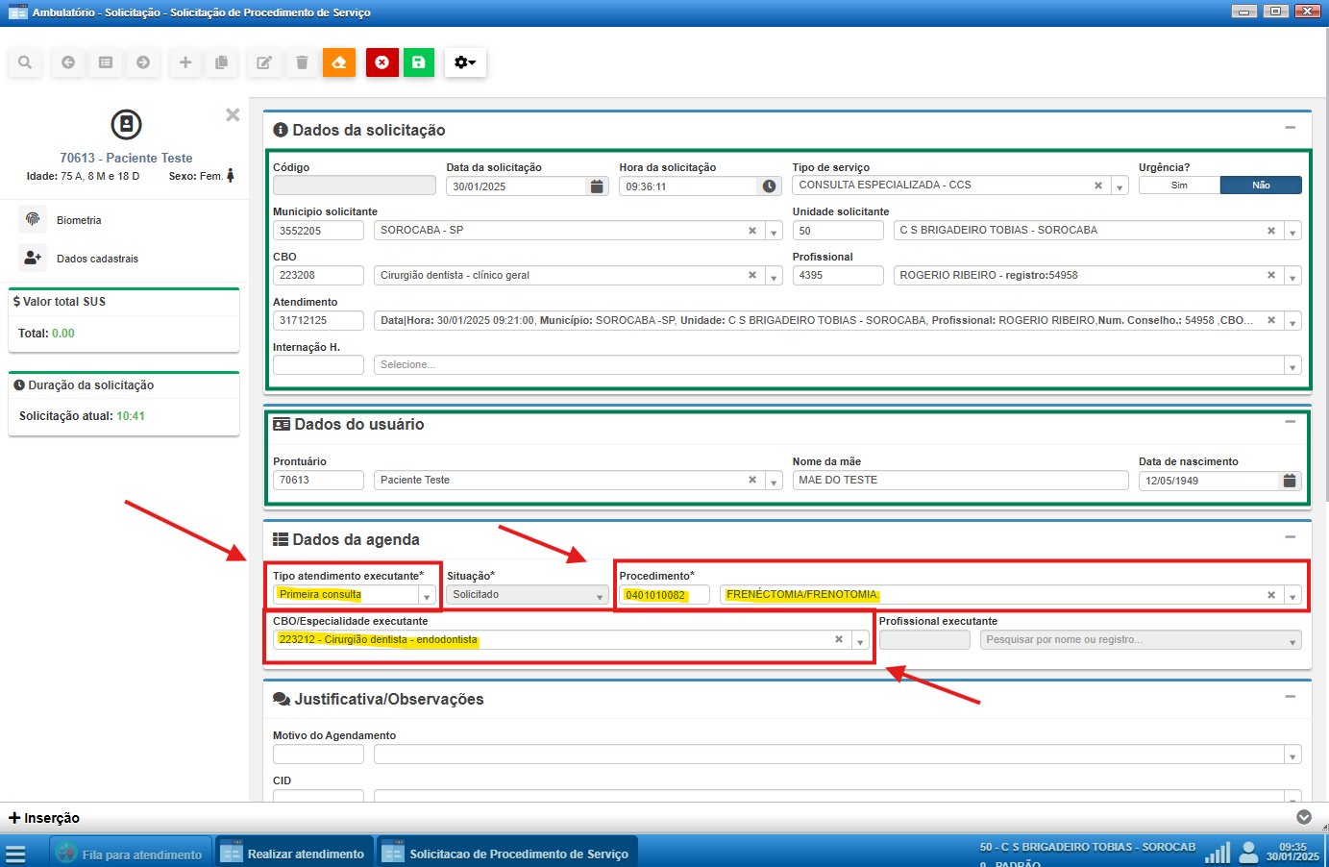Click the Motivo do Agendamento code field
Image resolution: width=1329 pixels, height=867 pixels.
tap(318, 755)
